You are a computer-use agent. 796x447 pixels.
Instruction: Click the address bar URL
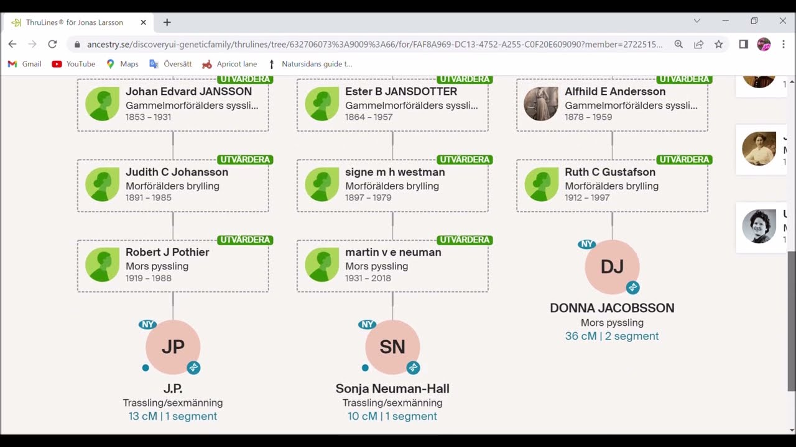coord(374,44)
